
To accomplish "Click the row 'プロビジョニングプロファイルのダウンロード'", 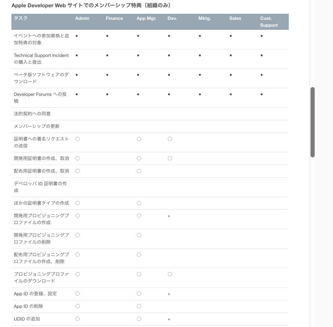I will click(x=150, y=278).
